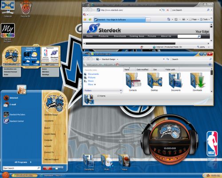Viewport: 222px width, 178px height.
Task: Click the Magic logo in weather widget
Action: click(x=12, y=56)
